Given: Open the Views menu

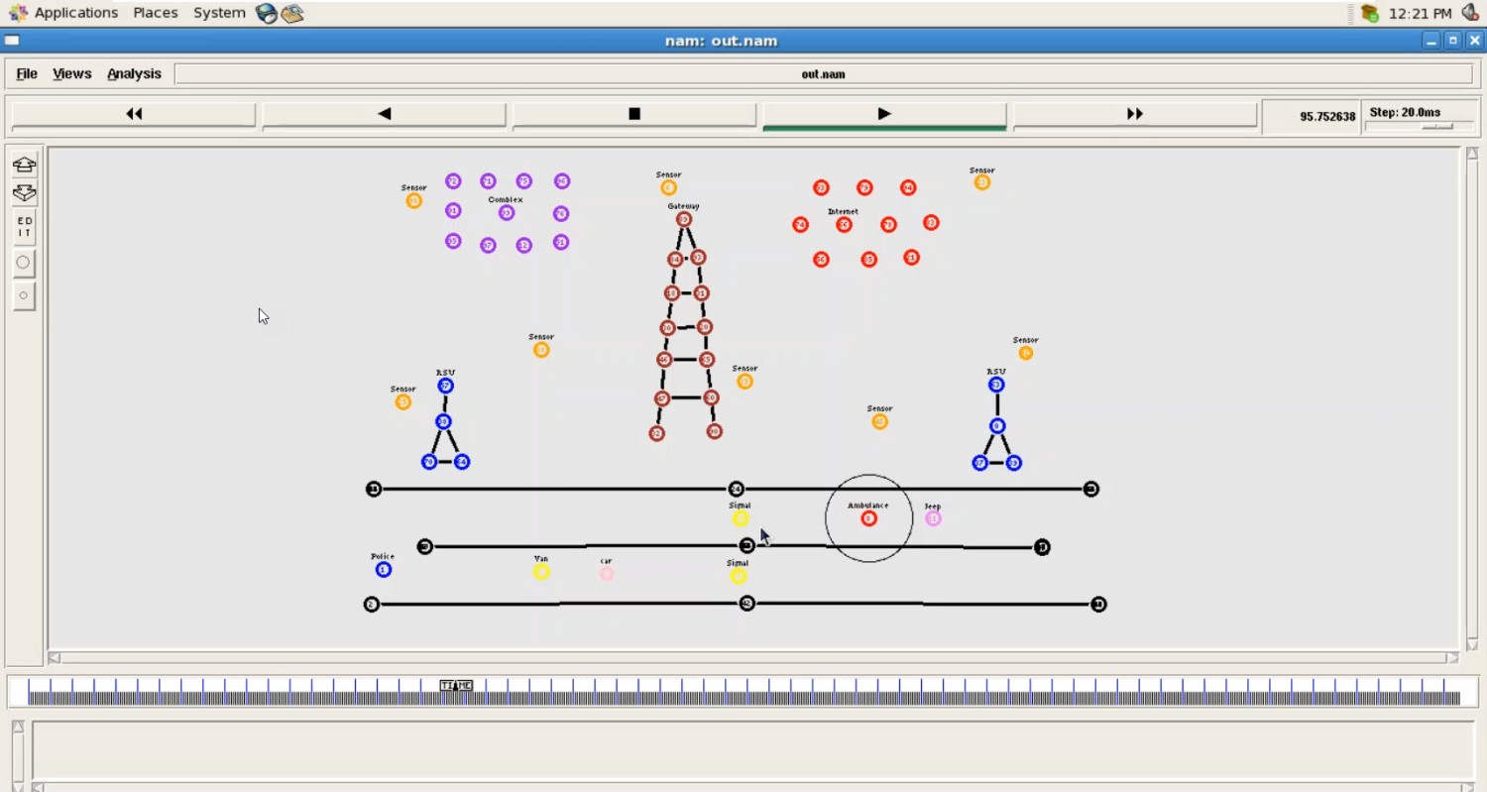Looking at the screenshot, I should point(70,73).
